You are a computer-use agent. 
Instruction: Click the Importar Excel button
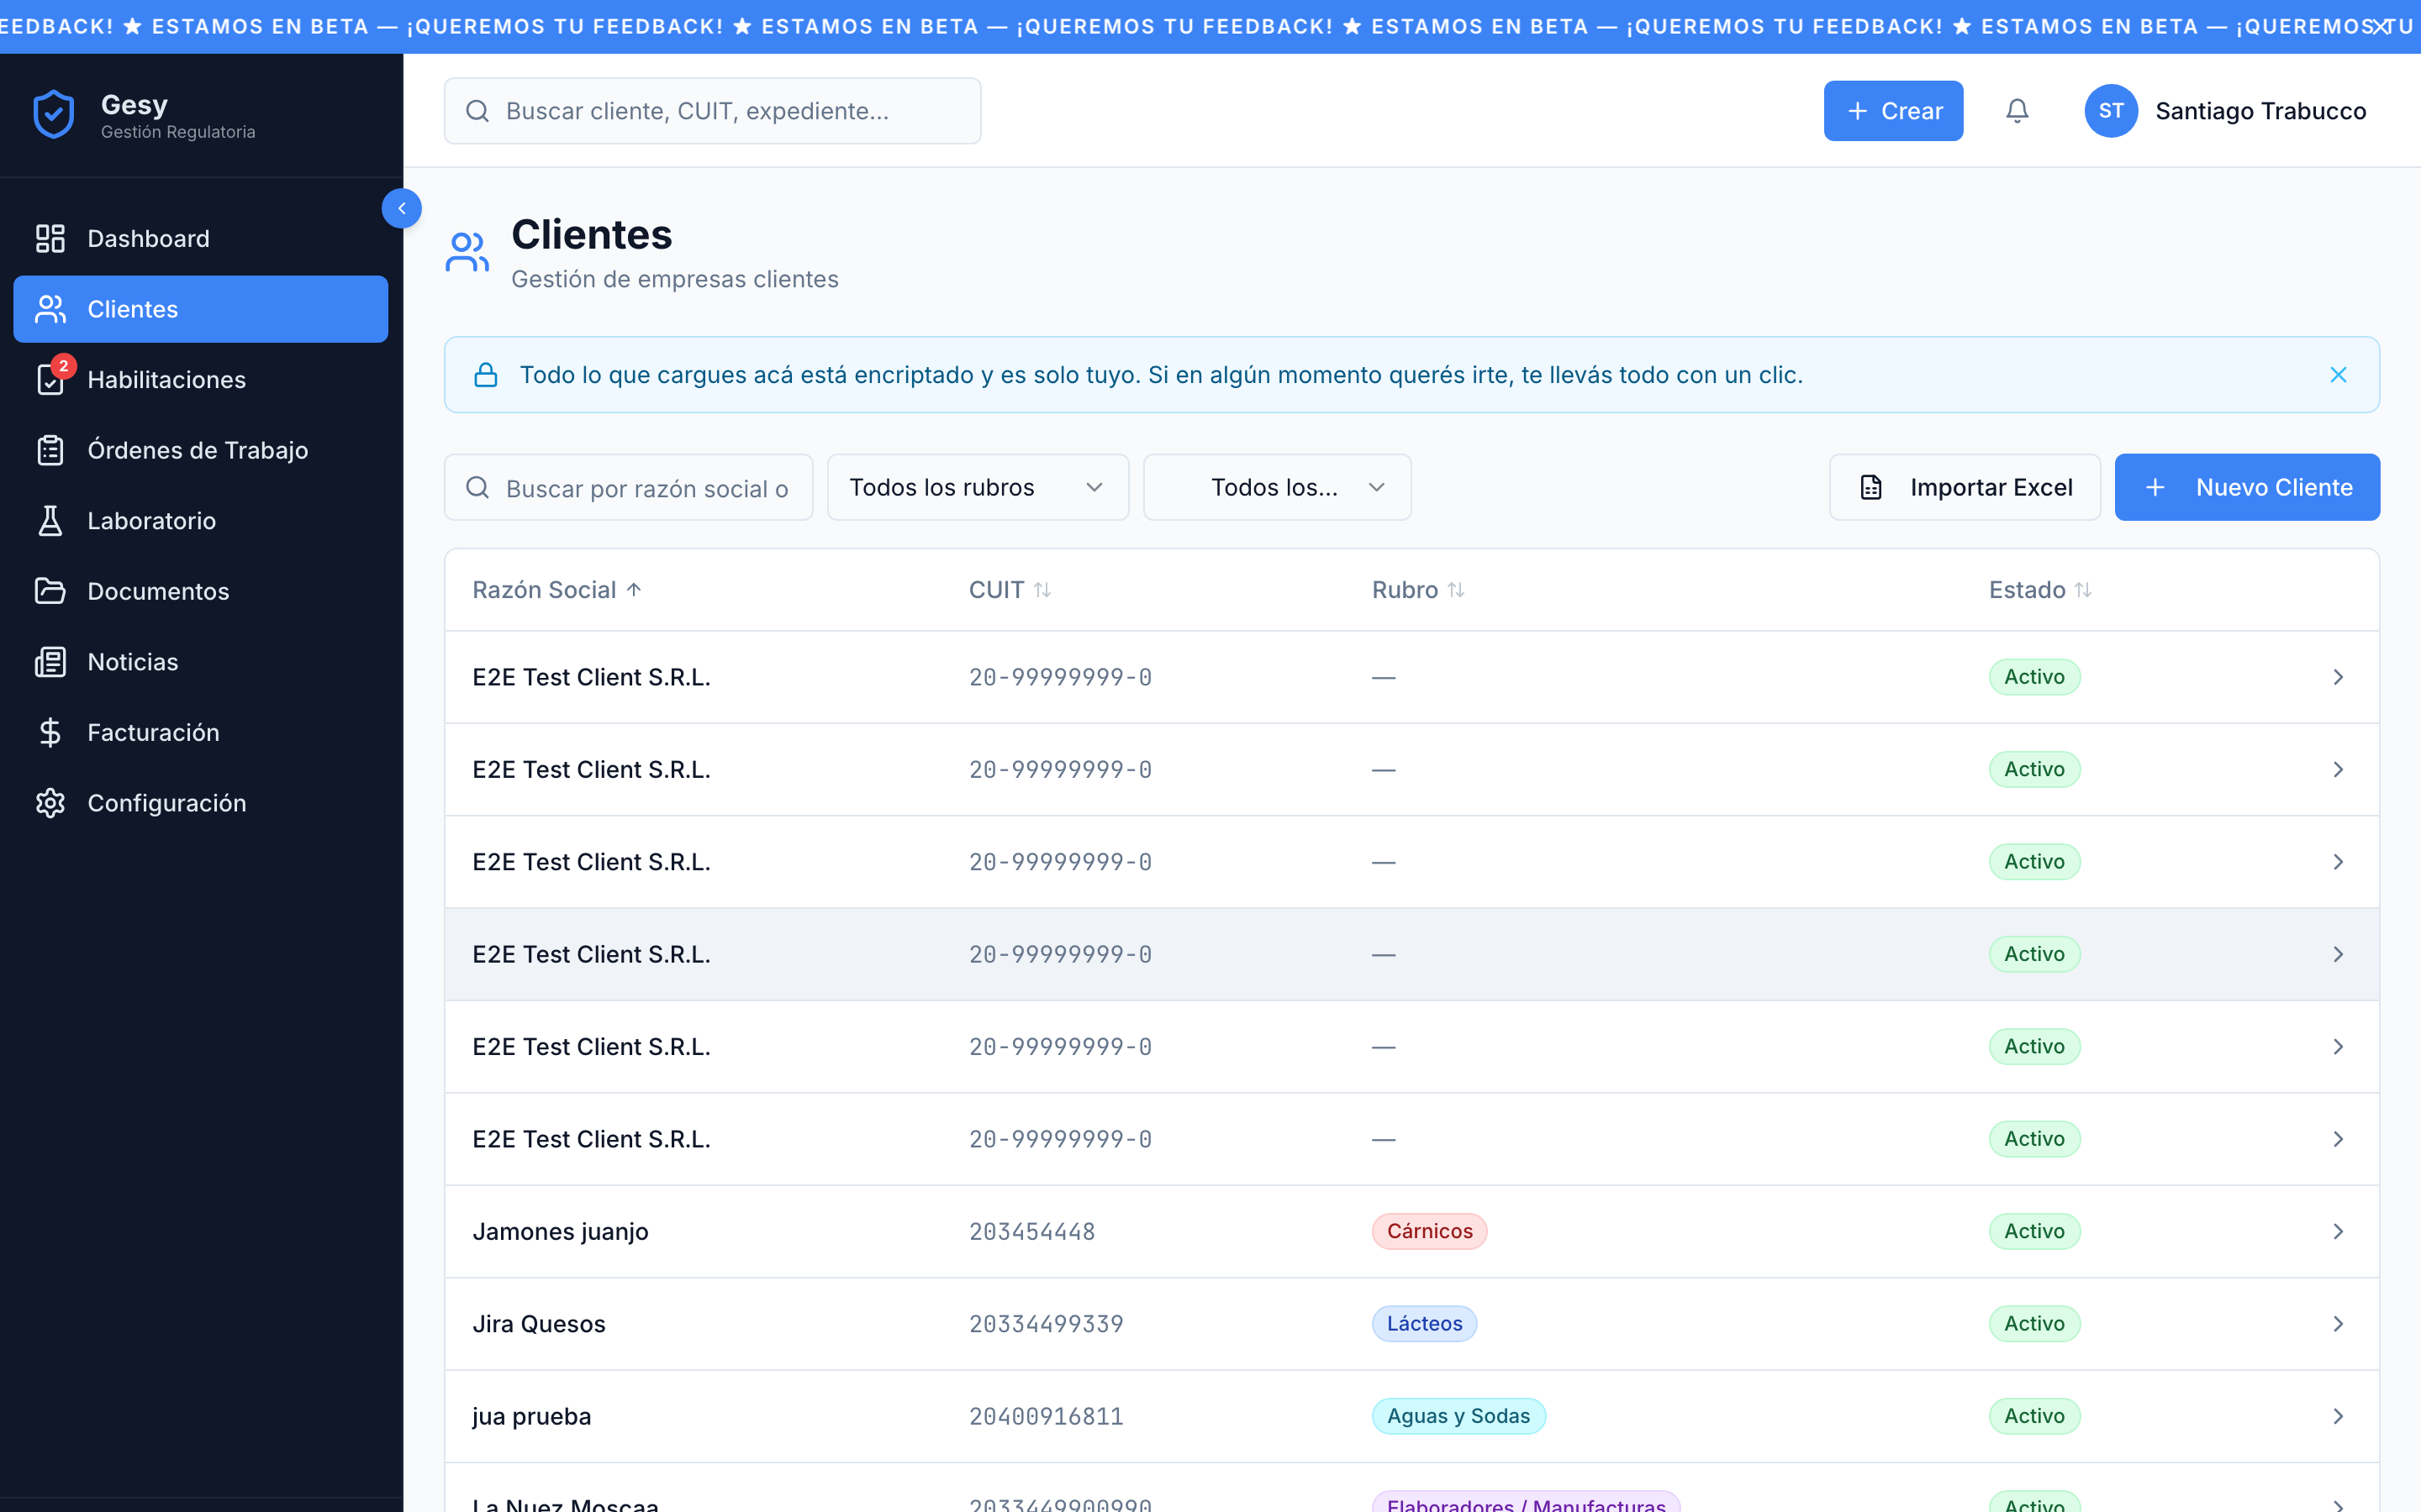coord(1964,487)
